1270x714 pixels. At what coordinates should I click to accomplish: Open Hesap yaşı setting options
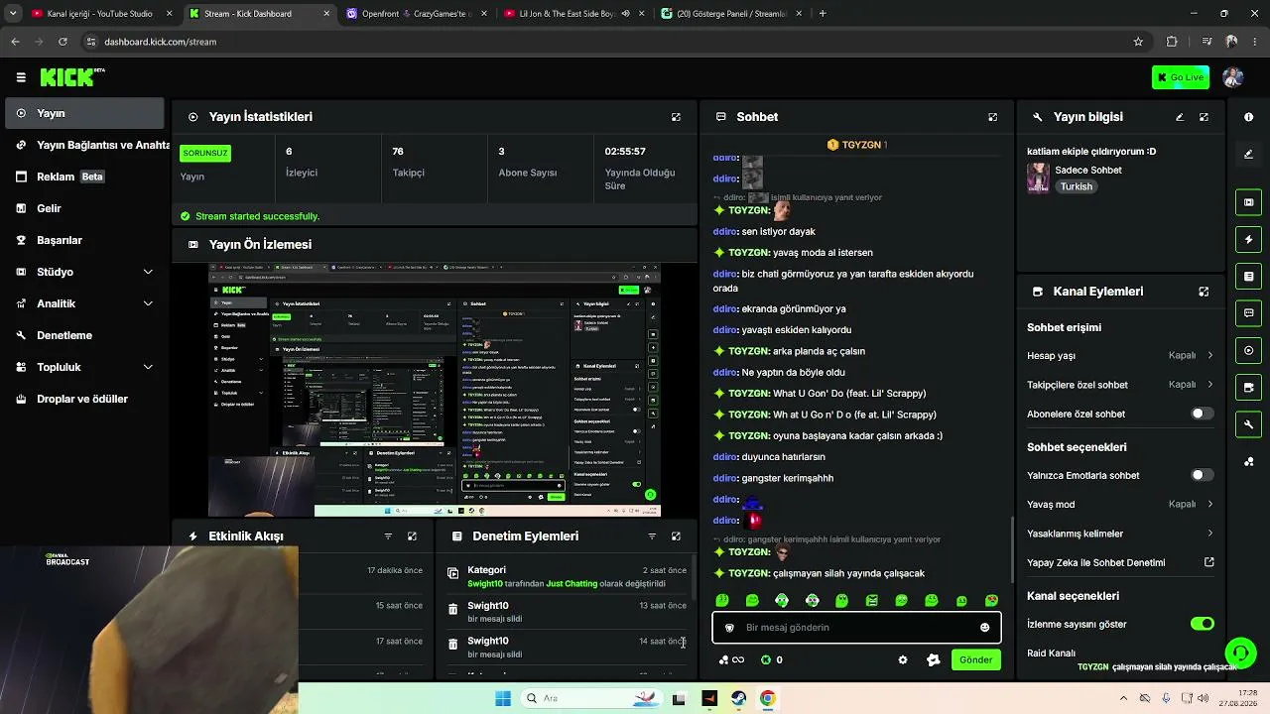[1120, 355]
